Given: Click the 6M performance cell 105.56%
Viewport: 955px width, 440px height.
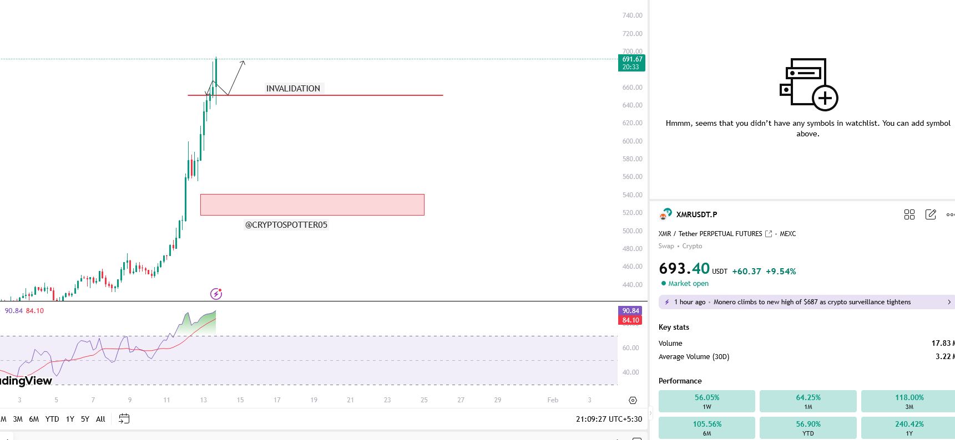Looking at the screenshot, I should 707,427.
